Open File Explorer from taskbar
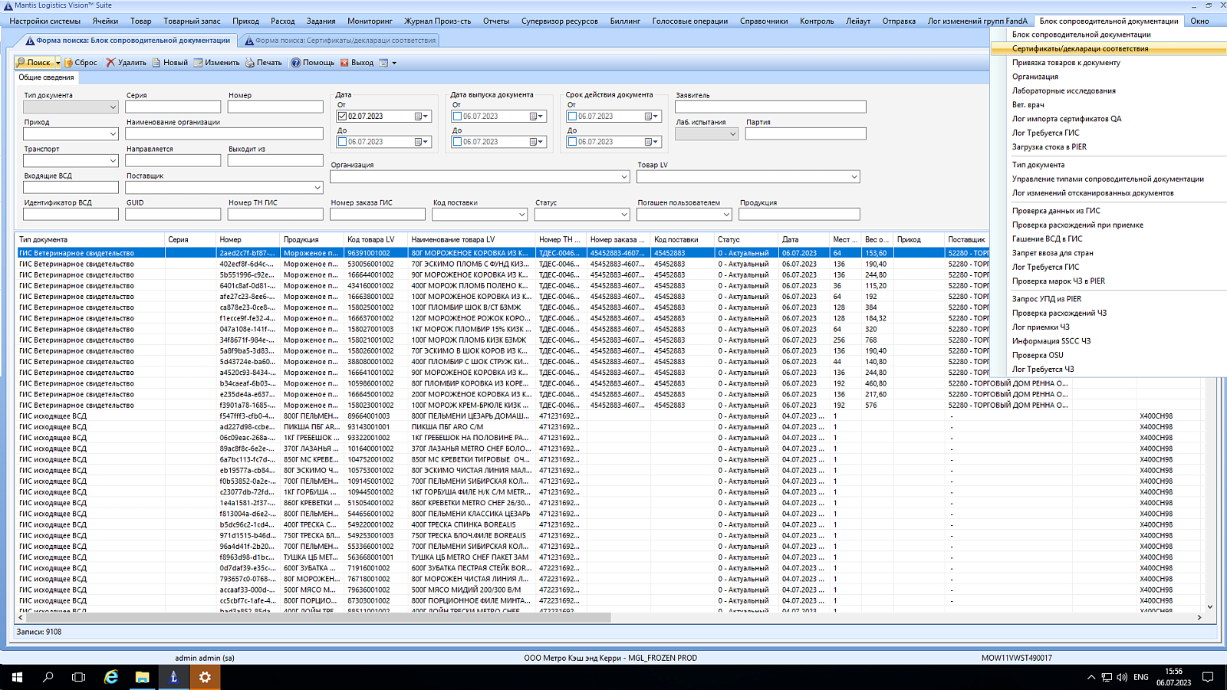 tap(142, 677)
